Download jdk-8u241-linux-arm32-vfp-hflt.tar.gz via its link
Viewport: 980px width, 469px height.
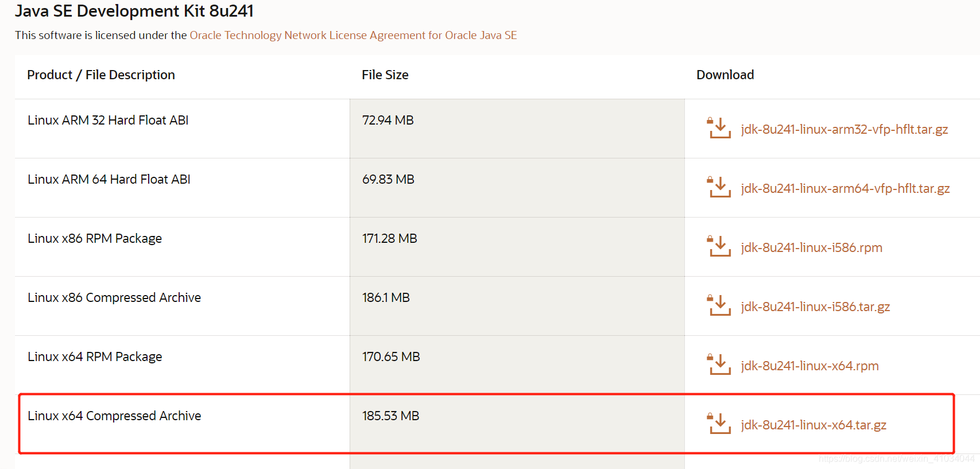(x=844, y=130)
